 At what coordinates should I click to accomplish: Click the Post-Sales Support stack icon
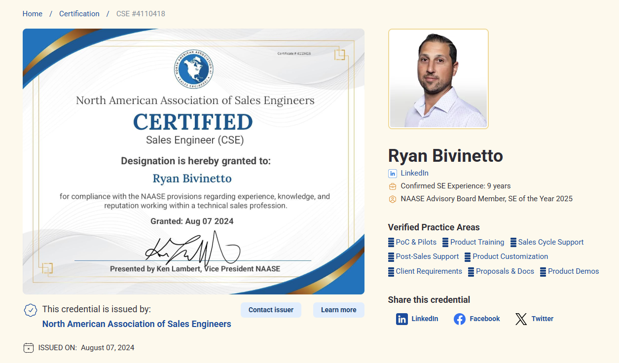point(391,256)
